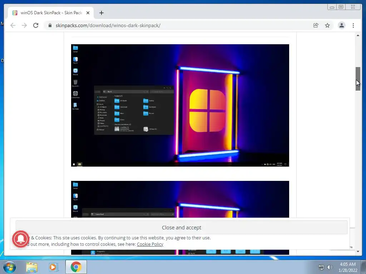Open Windows Explorer from the taskbar
366x274 pixels.
point(32,267)
